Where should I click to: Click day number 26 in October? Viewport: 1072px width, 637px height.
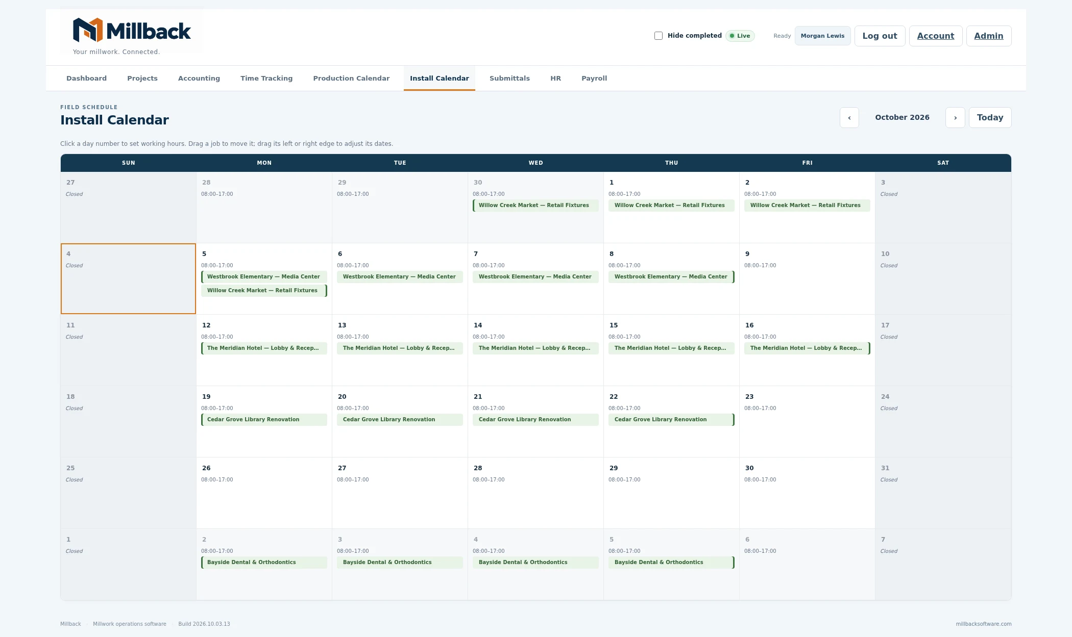206,468
